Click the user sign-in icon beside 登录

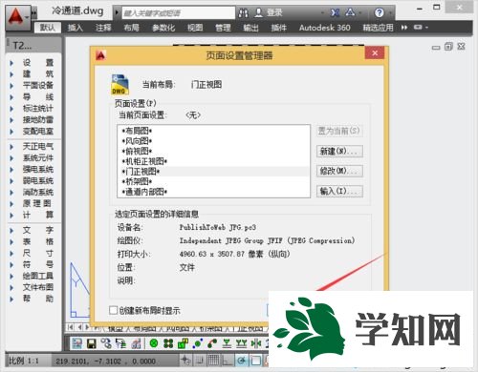pos(259,12)
